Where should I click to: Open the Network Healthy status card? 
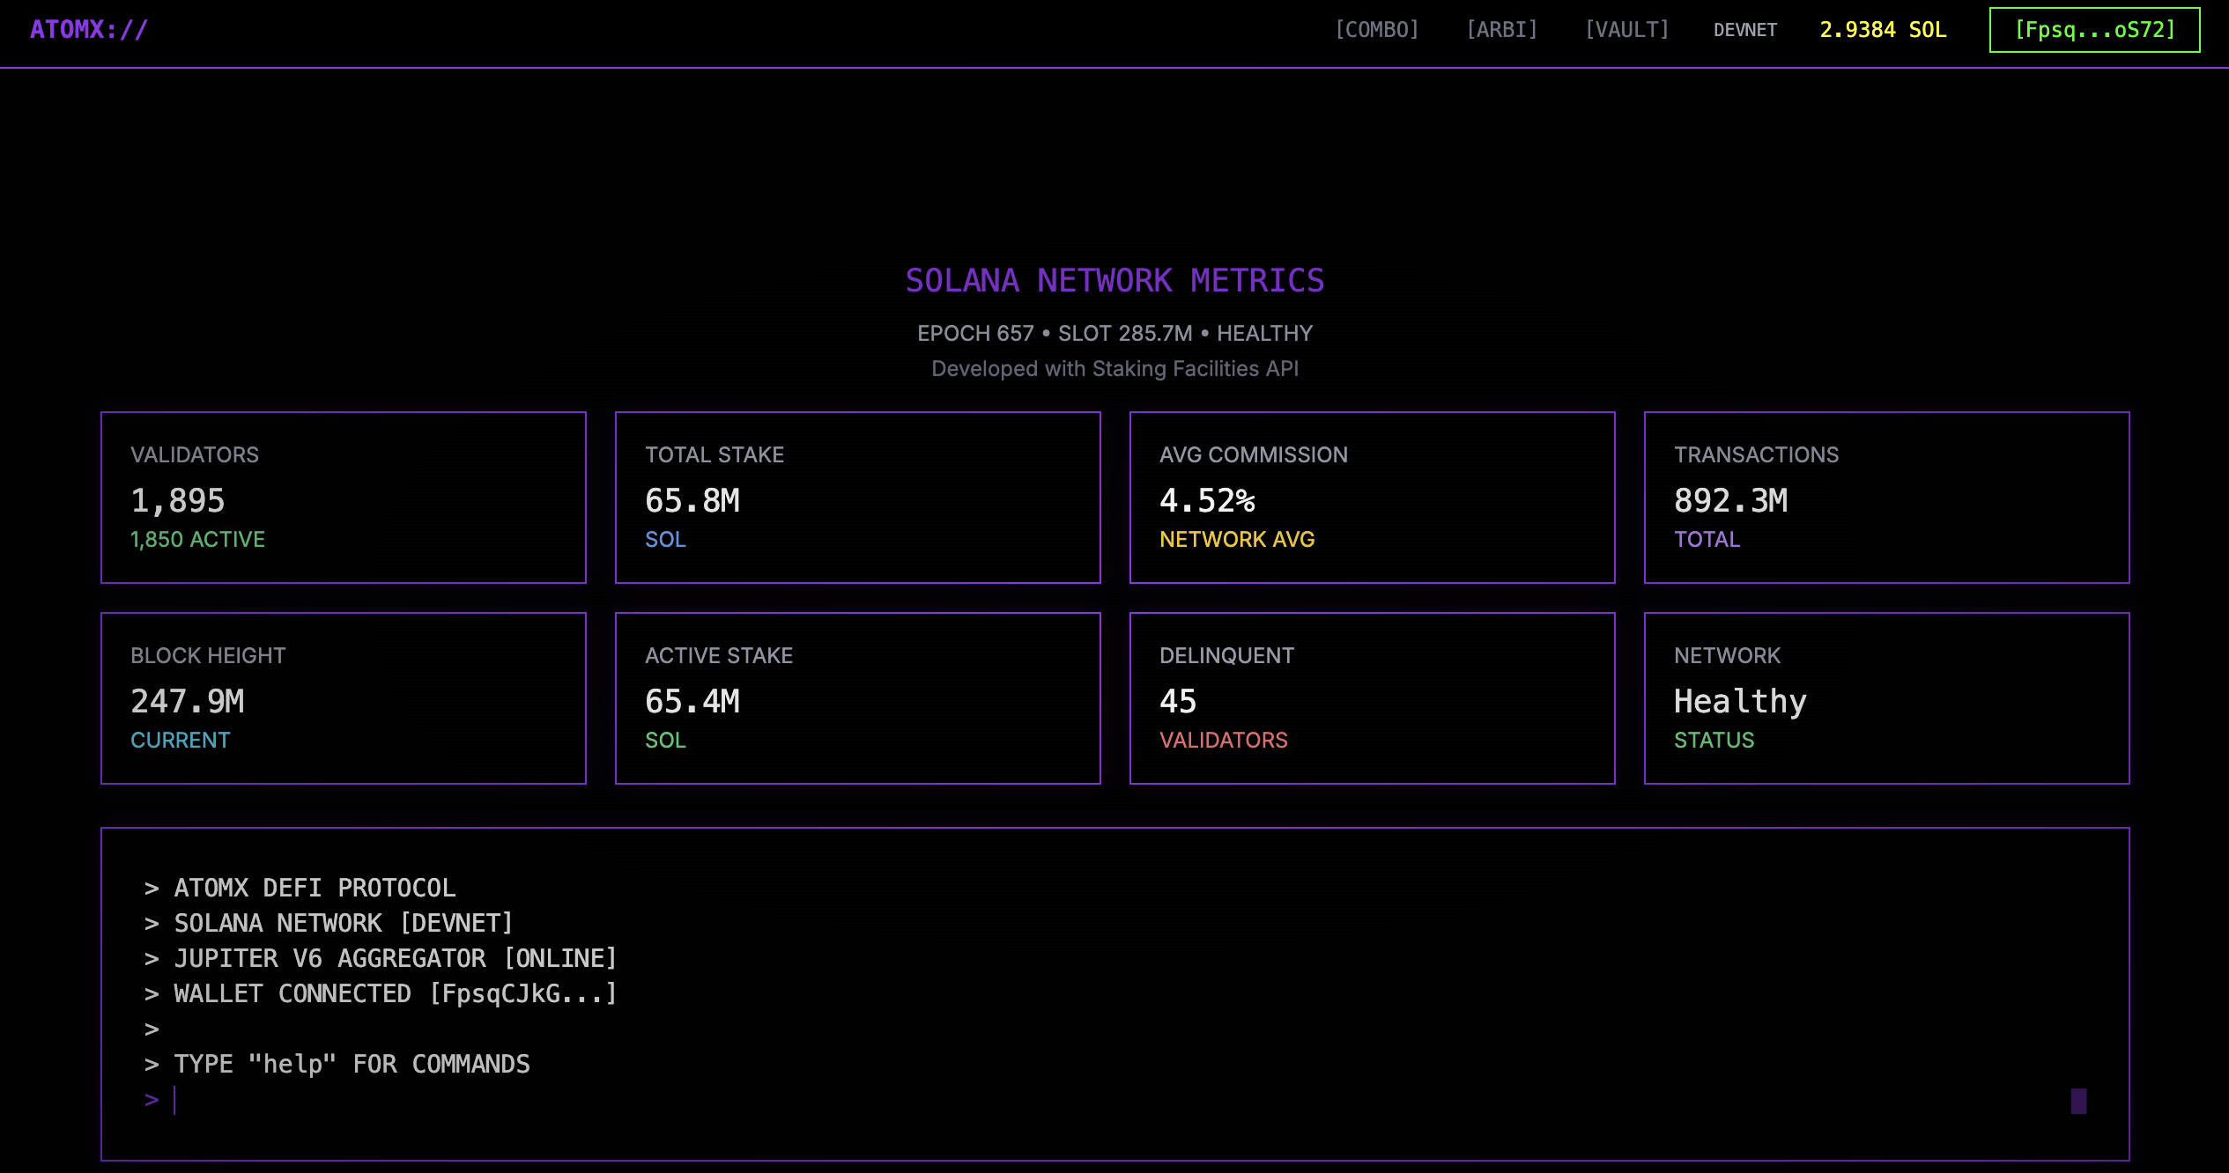(1886, 697)
